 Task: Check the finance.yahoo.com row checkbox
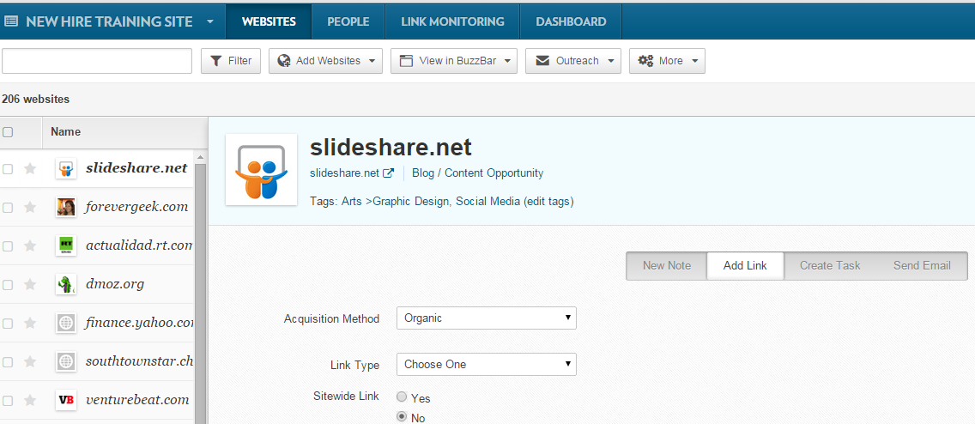(x=8, y=324)
